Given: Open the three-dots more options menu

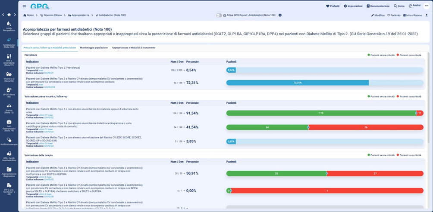Looking at the screenshot, I should click(427, 6).
